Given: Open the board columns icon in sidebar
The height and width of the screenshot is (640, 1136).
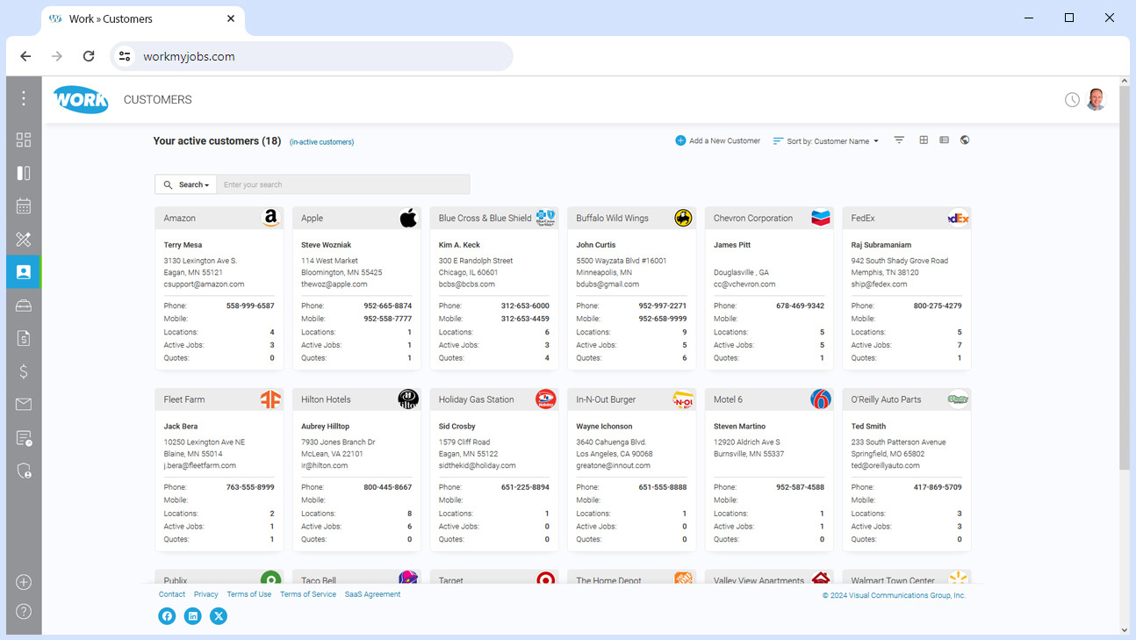Looking at the screenshot, I should pyautogui.click(x=24, y=173).
